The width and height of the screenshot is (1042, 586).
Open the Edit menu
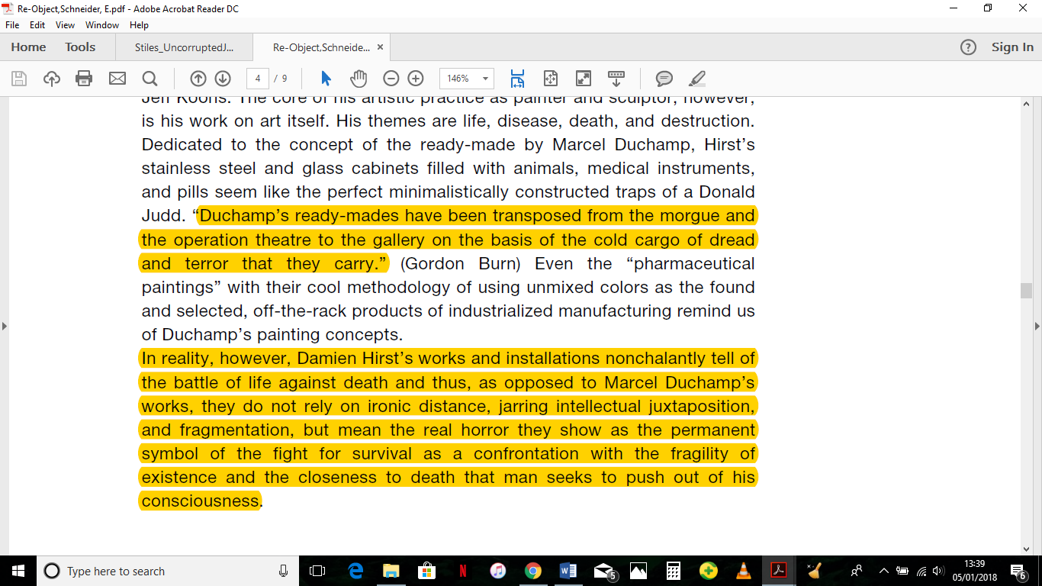tap(37, 25)
